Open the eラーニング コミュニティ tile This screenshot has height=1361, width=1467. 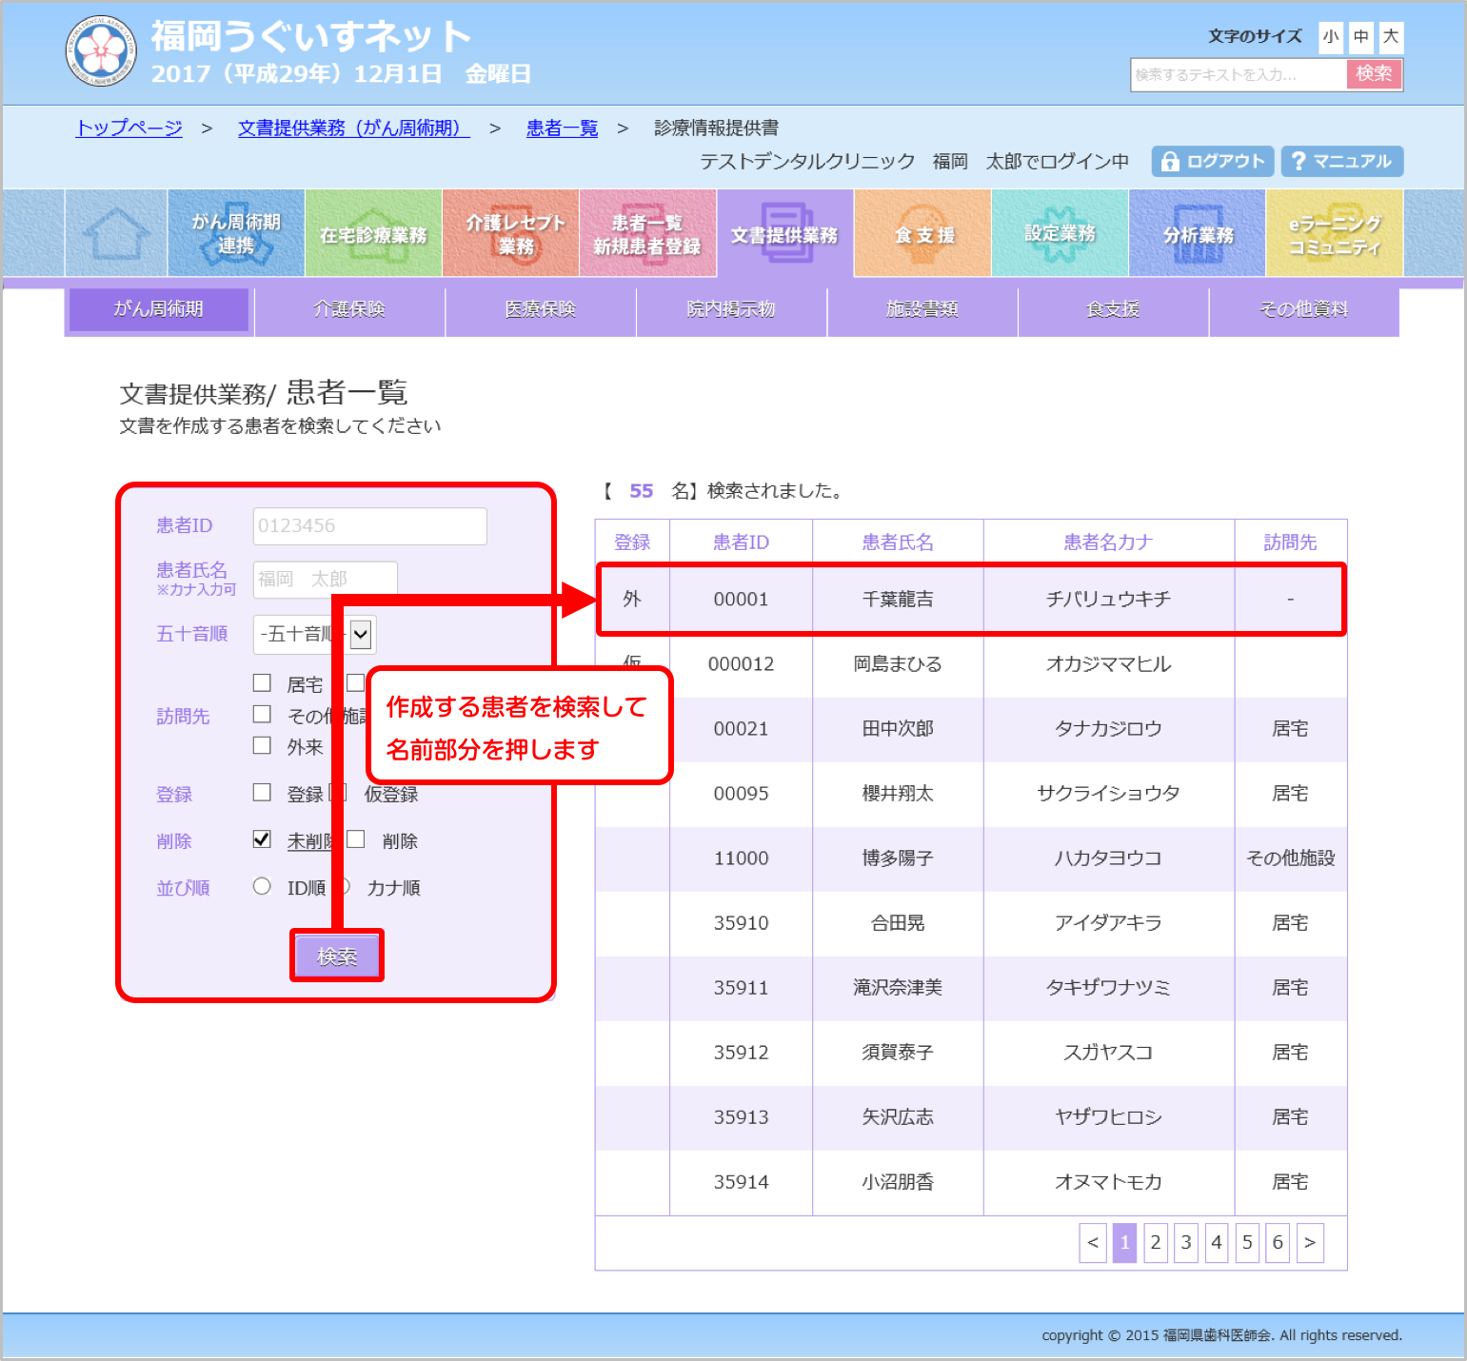tap(1334, 233)
